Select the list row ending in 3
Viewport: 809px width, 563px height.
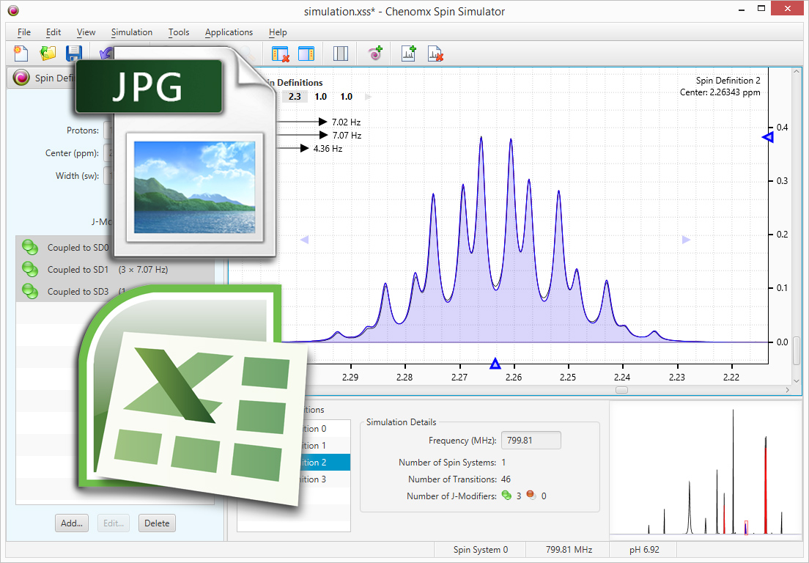tap(294, 479)
